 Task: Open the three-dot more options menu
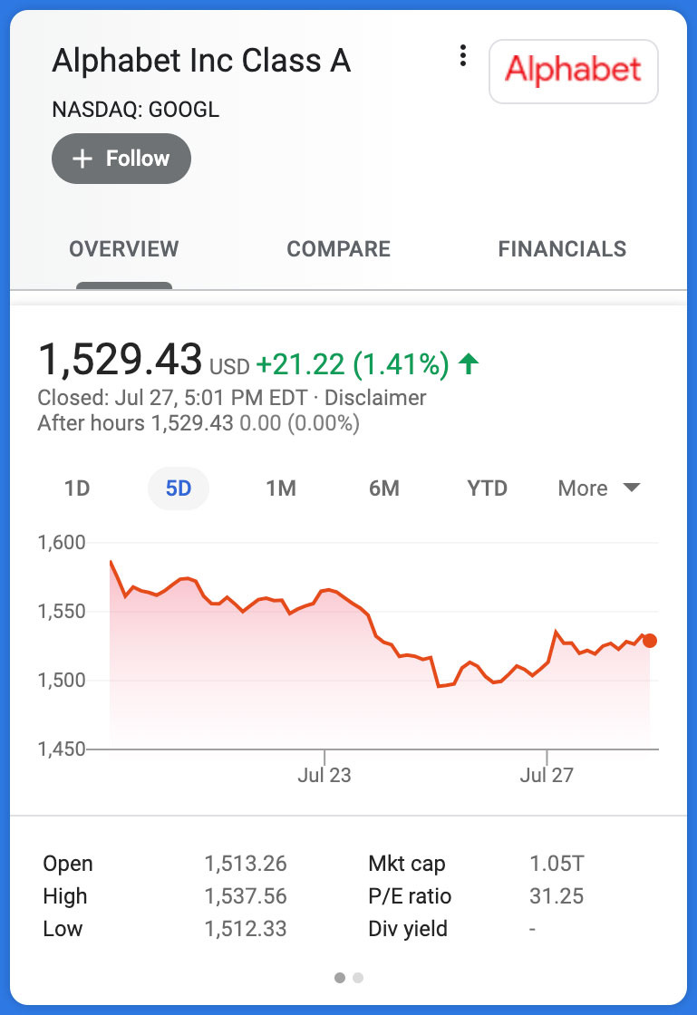[463, 56]
